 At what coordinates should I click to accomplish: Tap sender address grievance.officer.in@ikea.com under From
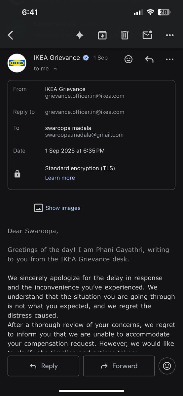[x=85, y=96]
